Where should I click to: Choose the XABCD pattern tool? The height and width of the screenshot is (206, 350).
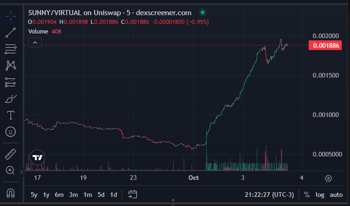11,66
